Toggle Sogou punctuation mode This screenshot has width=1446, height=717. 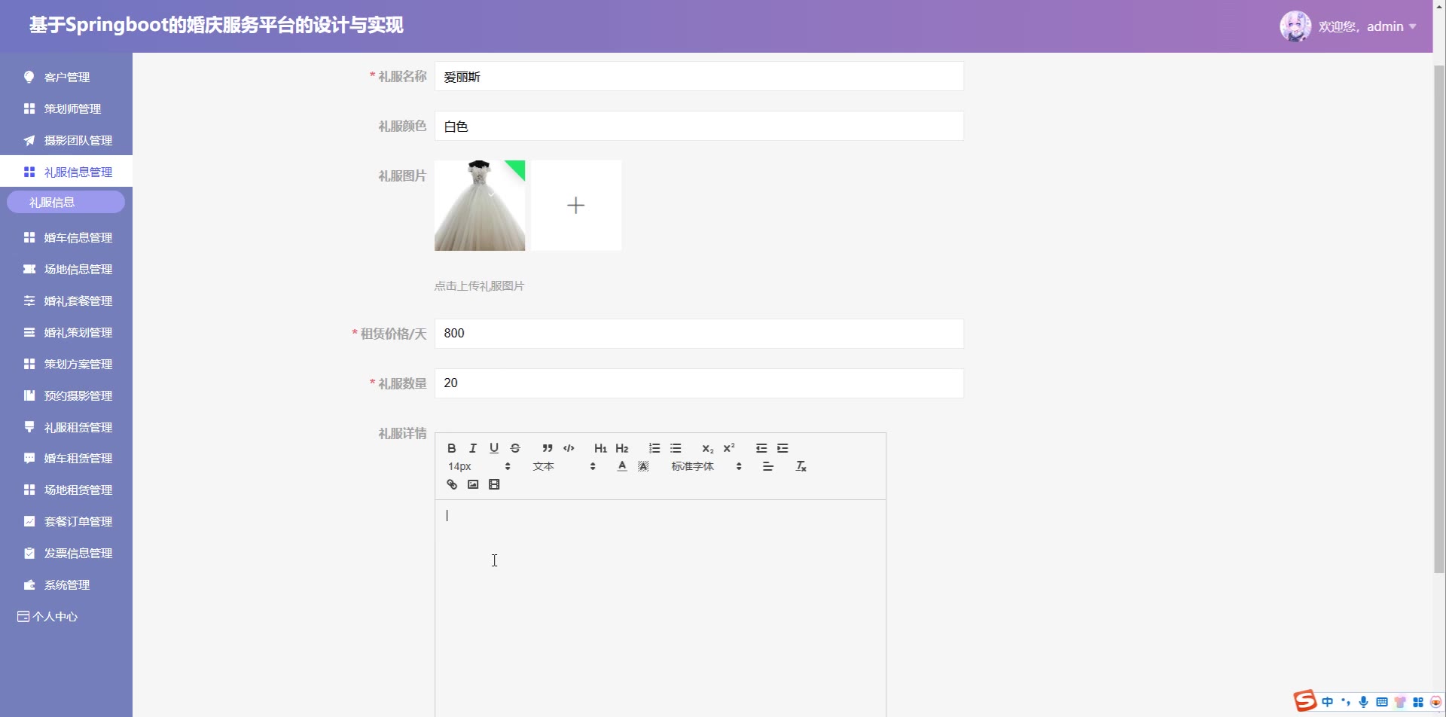coord(1346,702)
